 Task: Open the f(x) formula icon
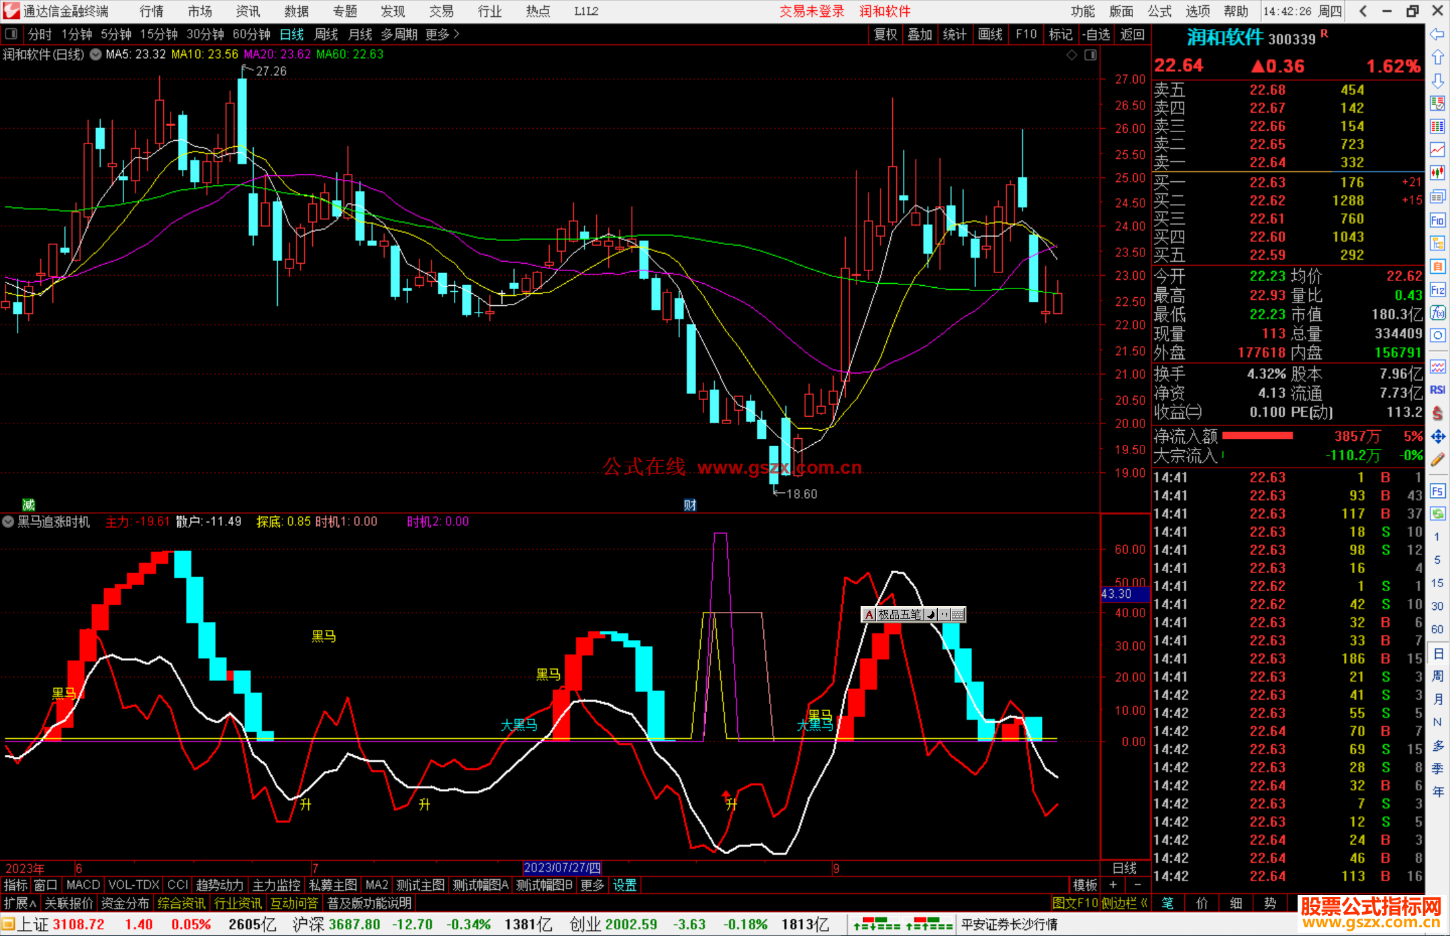pos(1437,313)
